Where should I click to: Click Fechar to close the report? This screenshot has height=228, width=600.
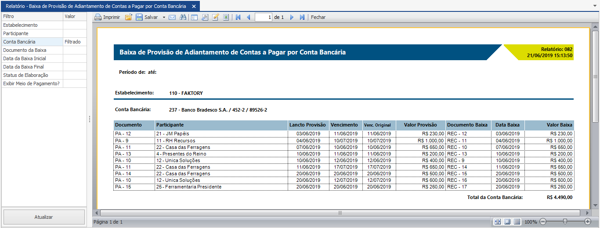coord(318,17)
